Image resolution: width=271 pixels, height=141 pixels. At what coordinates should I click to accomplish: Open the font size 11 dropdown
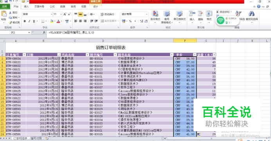61,14
